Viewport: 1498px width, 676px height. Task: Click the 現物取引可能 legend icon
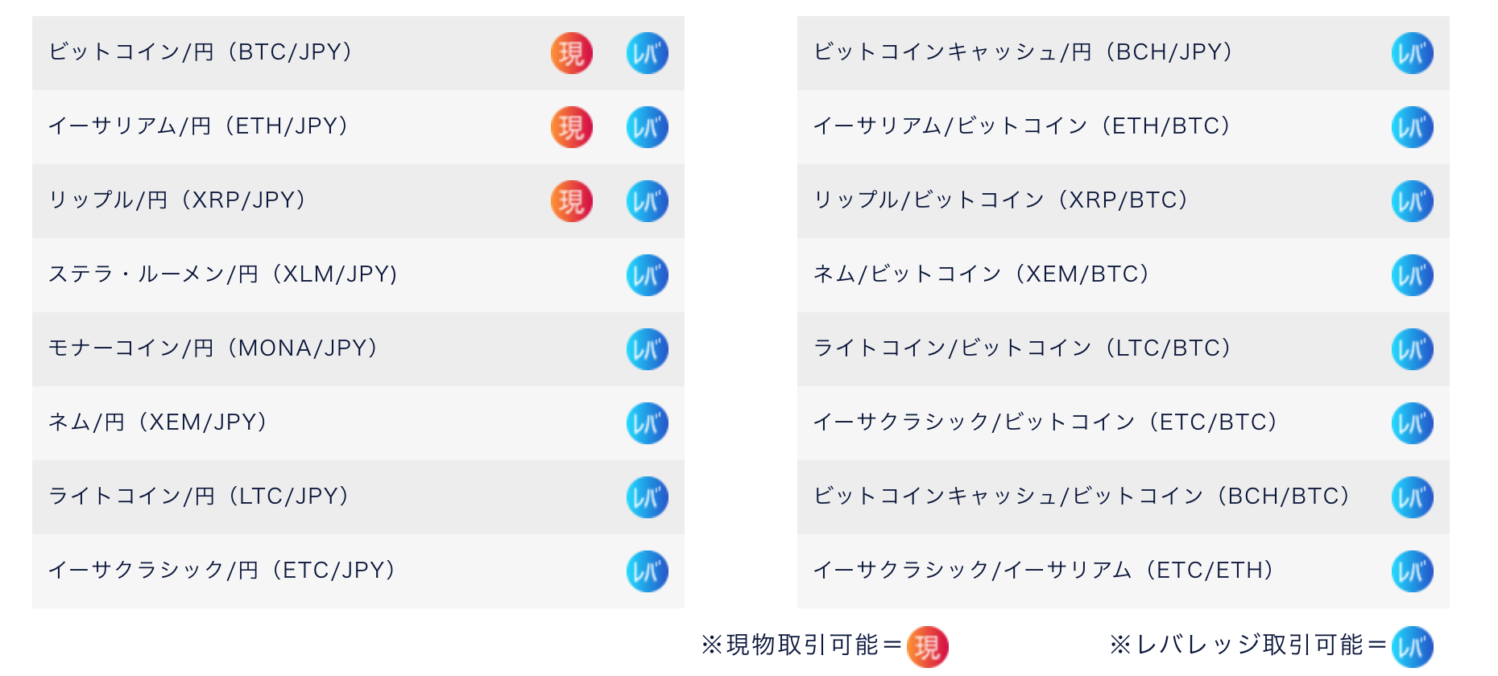click(928, 647)
